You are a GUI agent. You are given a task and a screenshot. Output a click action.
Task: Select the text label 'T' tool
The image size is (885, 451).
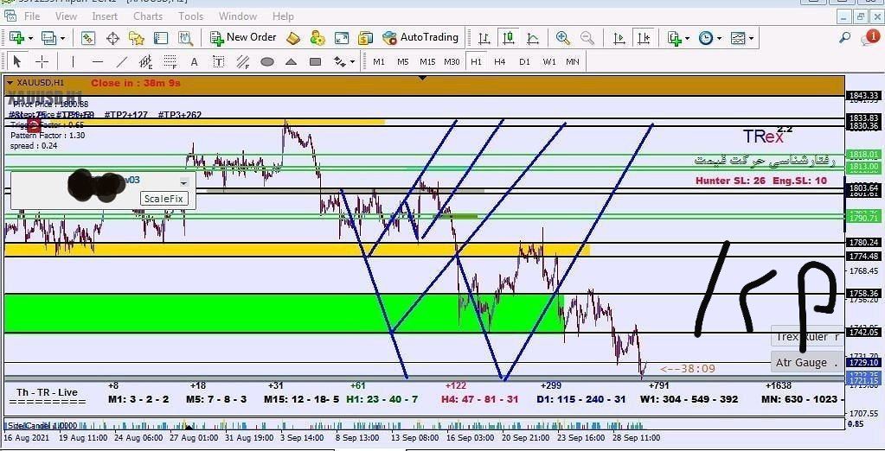click(218, 61)
